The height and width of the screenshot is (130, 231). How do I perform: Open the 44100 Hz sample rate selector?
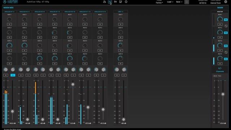(x=203, y=3)
